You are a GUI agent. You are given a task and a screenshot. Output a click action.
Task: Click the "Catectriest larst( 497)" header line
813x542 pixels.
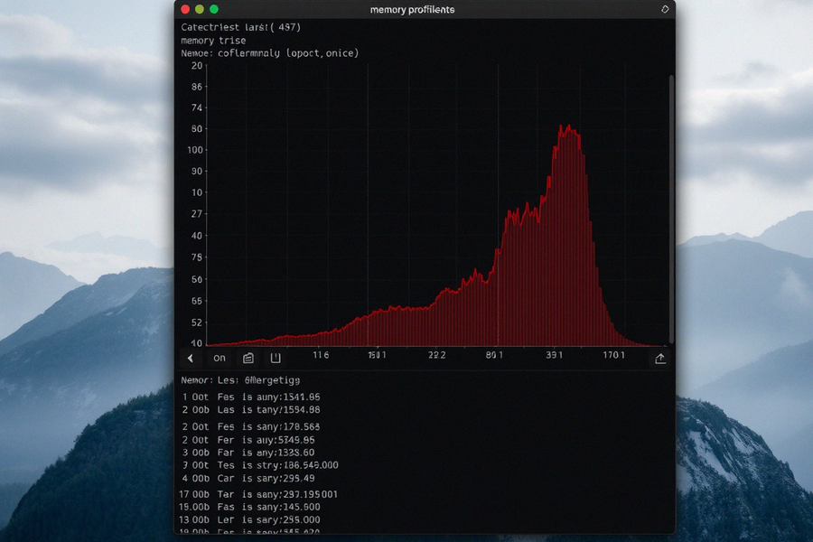pos(240,27)
